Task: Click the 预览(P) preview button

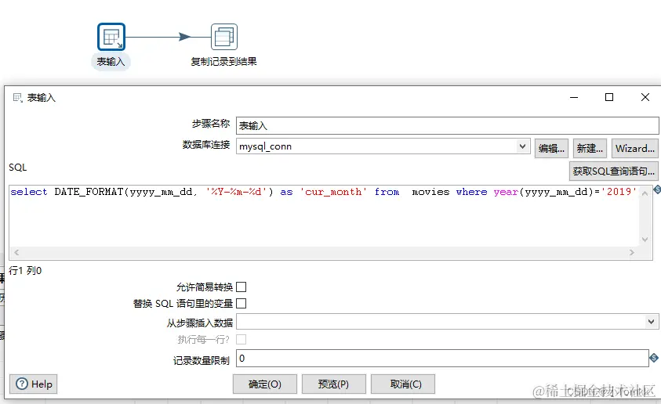Action: [333, 384]
